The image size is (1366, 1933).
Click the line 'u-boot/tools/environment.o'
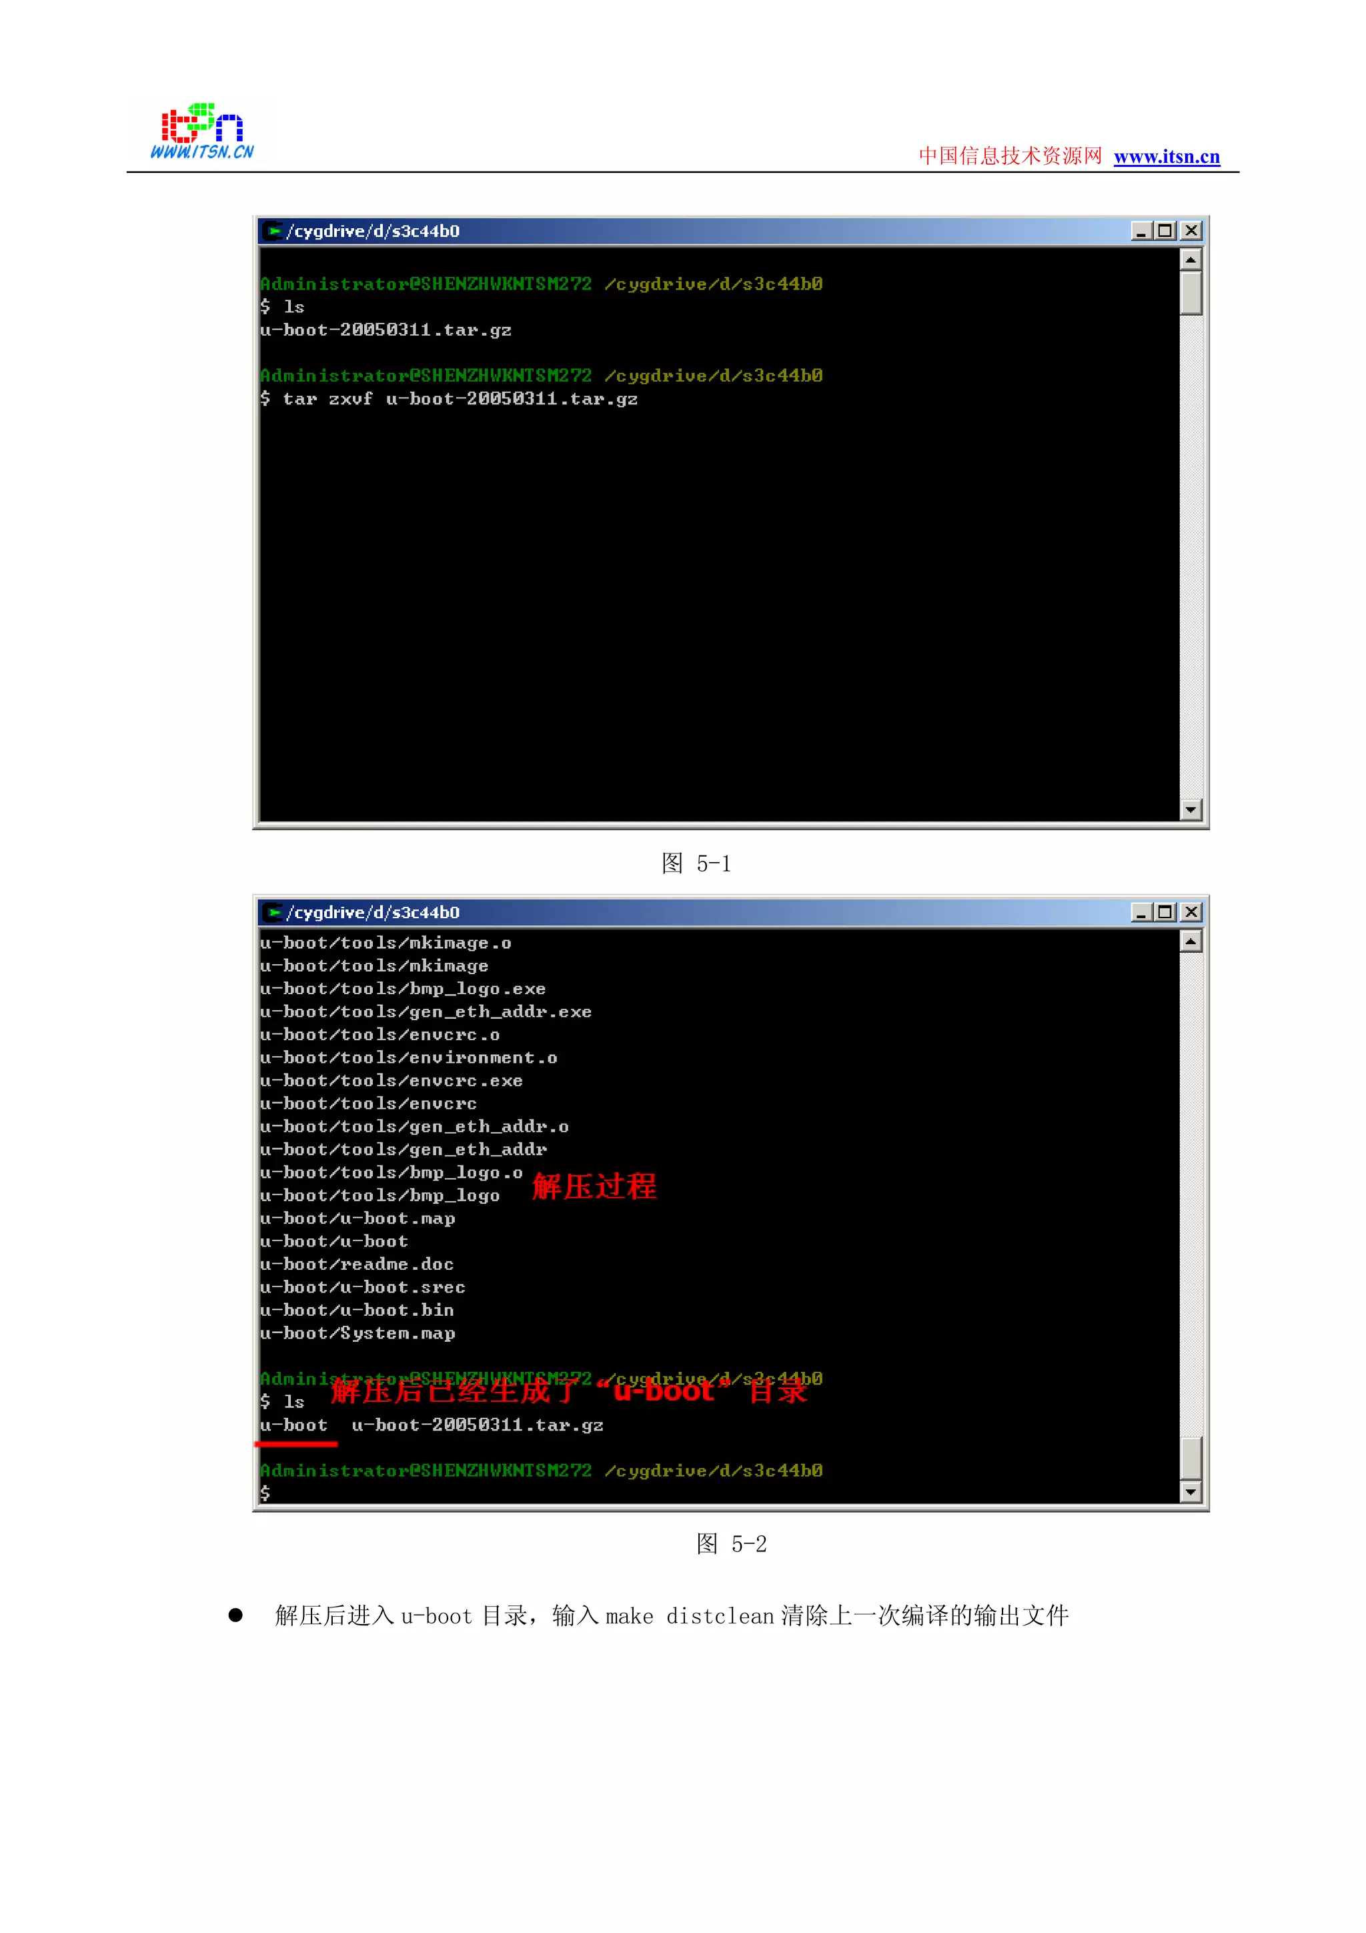[408, 1058]
